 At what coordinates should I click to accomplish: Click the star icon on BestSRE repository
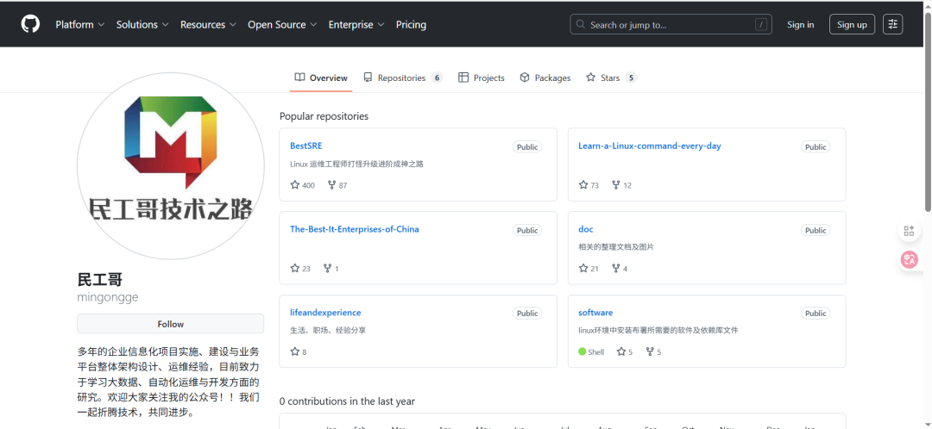pyautogui.click(x=295, y=185)
